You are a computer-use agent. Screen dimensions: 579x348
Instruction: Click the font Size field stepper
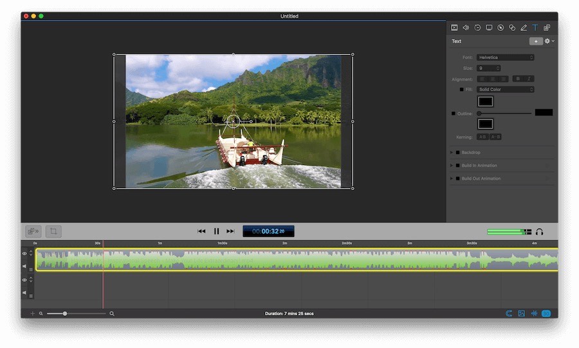[x=498, y=68]
